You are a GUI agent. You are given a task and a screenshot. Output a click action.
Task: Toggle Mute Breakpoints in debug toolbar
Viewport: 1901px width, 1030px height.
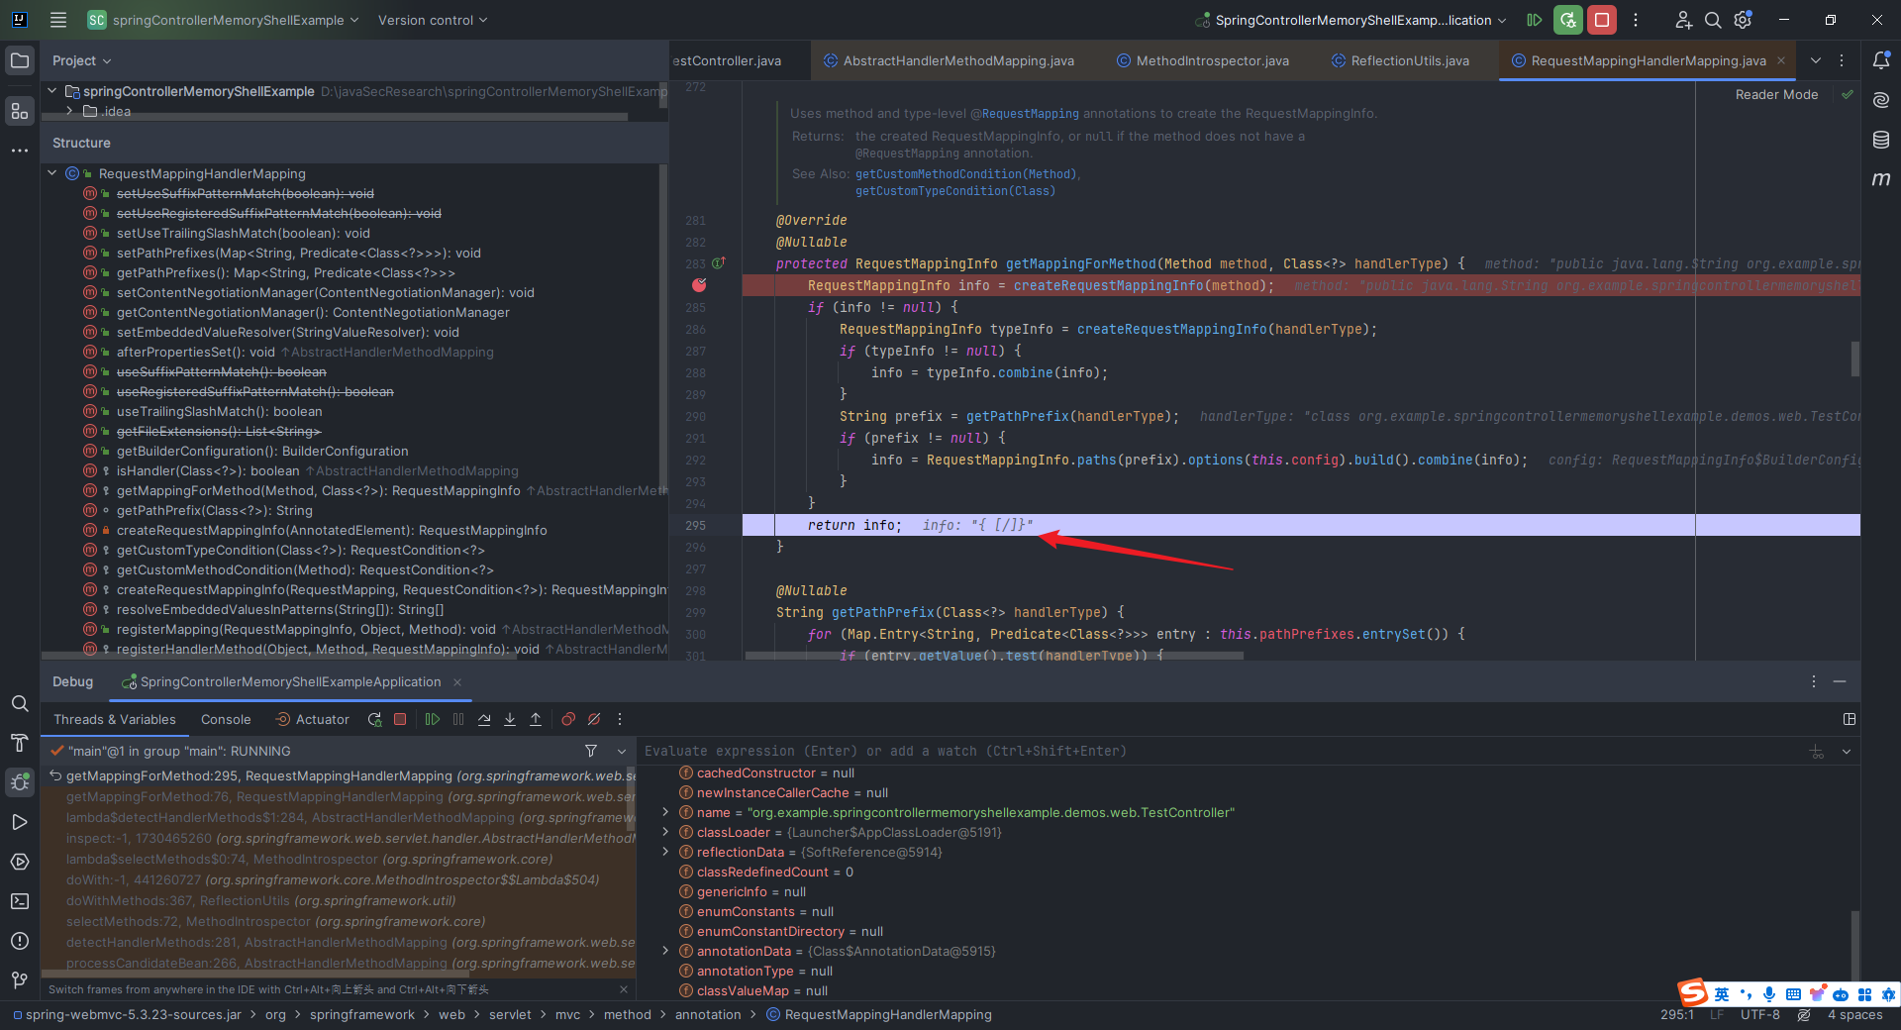pyautogui.click(x=594, y=720)
